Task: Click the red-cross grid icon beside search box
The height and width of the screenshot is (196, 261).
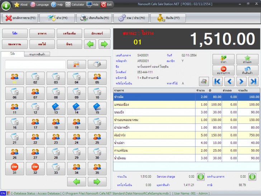Action: click(x=76, y=64)
